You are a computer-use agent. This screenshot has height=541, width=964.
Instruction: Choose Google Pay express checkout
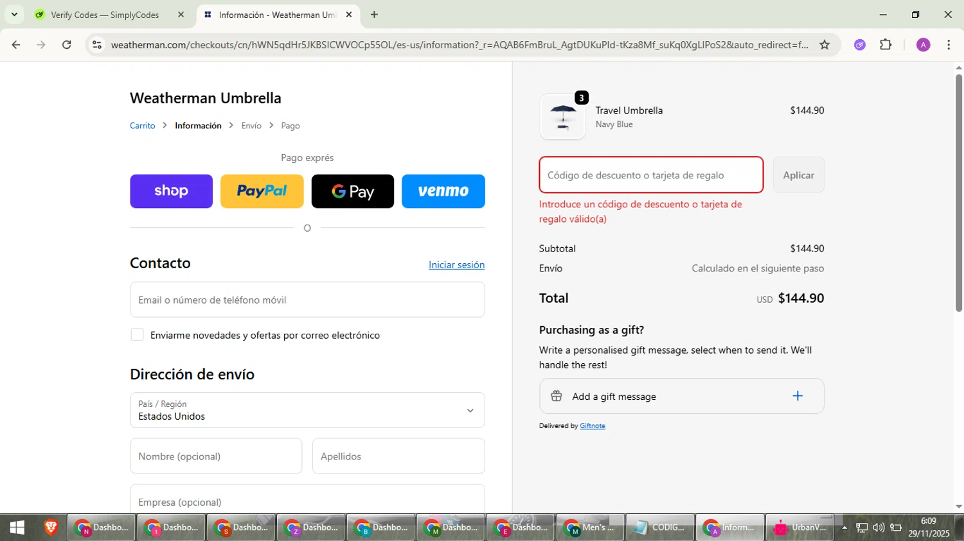coord(352,191)
